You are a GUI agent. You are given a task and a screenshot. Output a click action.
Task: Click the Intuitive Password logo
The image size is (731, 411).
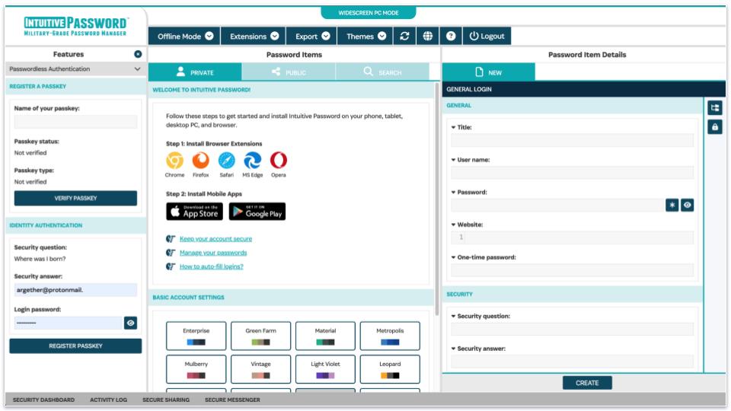coord(75,26)
